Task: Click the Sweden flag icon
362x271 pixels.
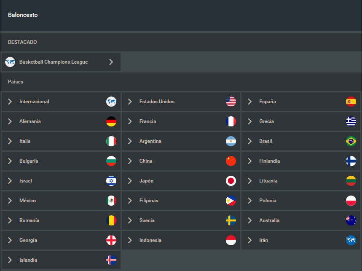Action: coord(231,220)
